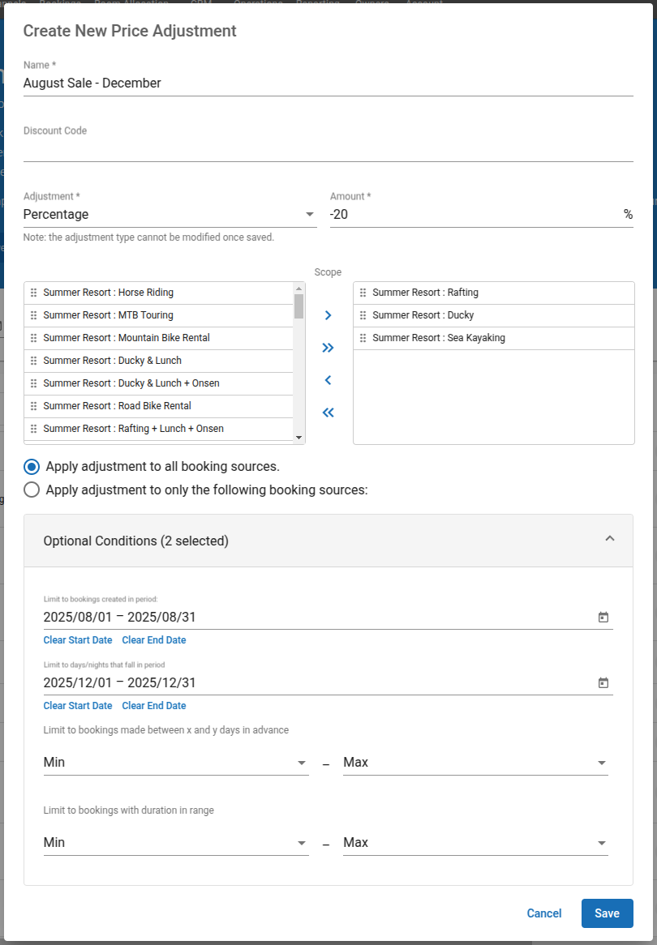Click the move selected left arrow
Image resolution: width=657 pixels, height=945 pixels.
click(328, 380)
